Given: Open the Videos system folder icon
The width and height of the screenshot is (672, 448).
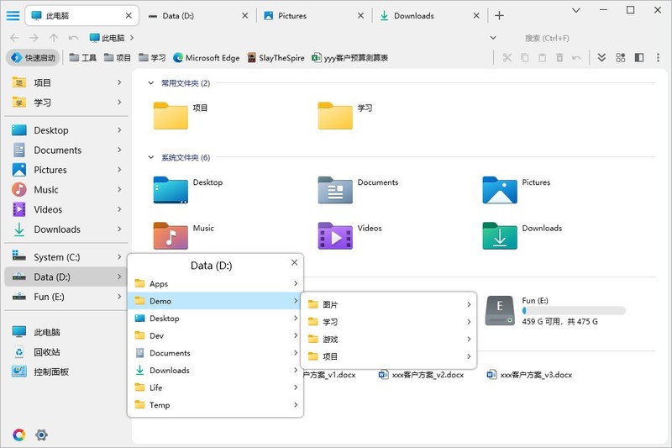Looking at the screenshot, I should [x=335, y=235].
